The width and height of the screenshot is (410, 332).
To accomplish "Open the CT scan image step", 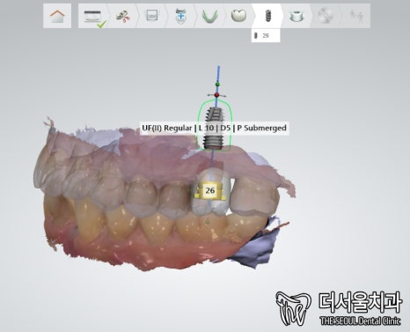I will coord(151,16).
